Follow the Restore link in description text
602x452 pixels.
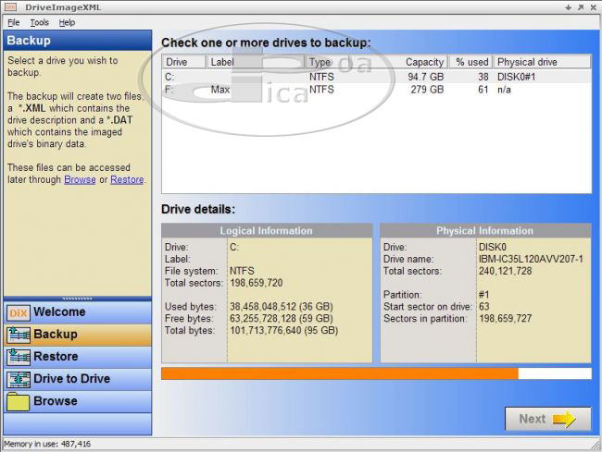click(x=127, y=179)
